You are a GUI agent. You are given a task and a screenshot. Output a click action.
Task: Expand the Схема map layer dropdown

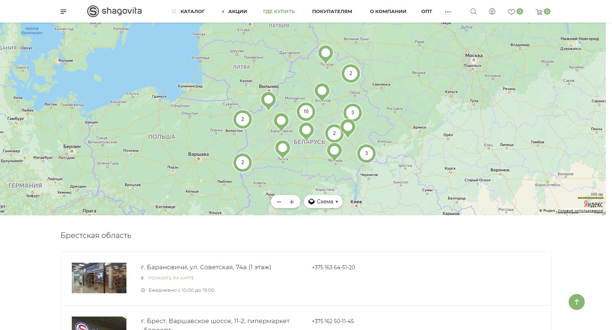point(323,202)
